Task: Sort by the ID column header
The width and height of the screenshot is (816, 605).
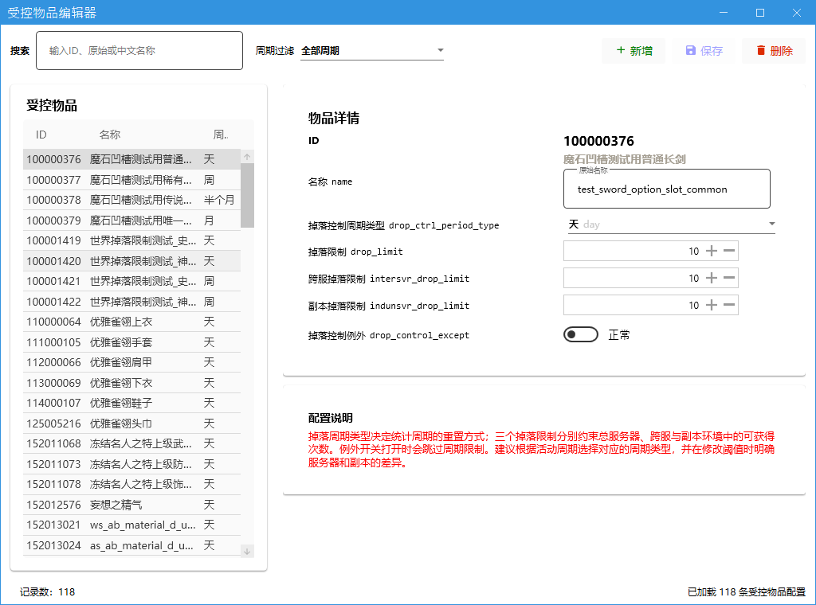Action: tap(41, 135)
